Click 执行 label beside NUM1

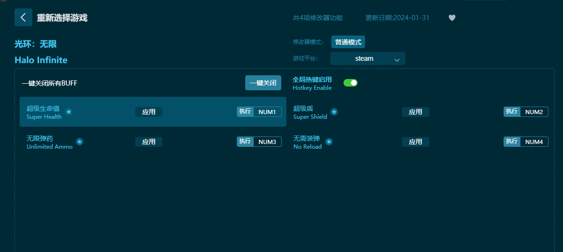pyautogui.click(x=245, y=111)
